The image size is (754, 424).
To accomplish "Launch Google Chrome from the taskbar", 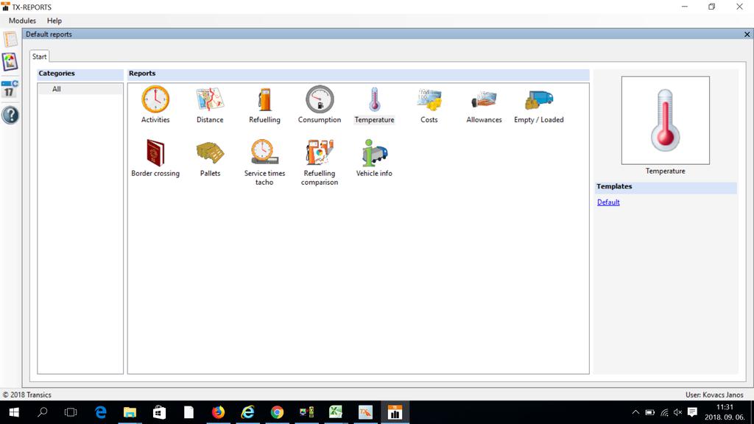I will (277, 412).
